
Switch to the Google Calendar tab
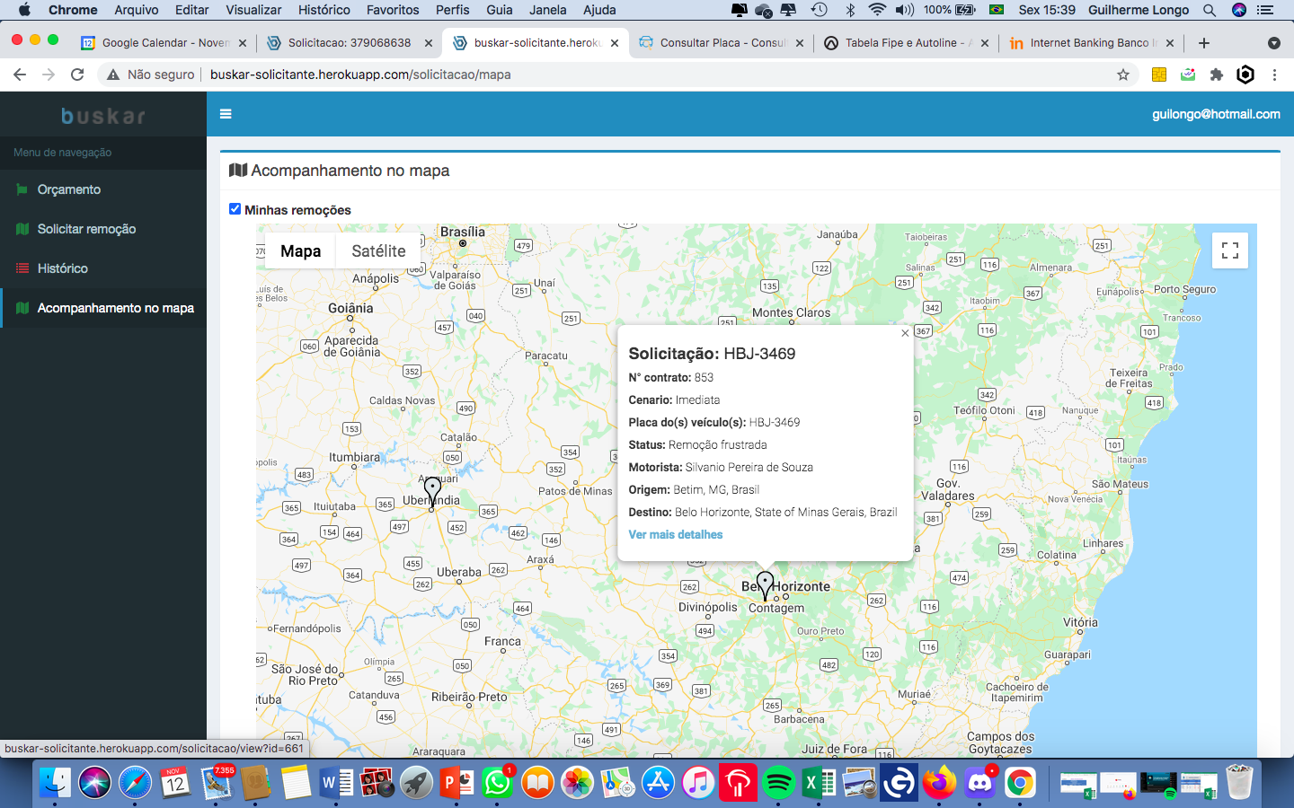pos(164,42)
